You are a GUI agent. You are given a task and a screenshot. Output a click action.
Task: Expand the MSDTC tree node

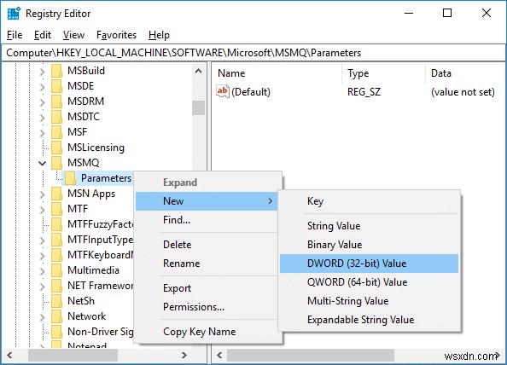pyautogui.click(x=43, y=117)
